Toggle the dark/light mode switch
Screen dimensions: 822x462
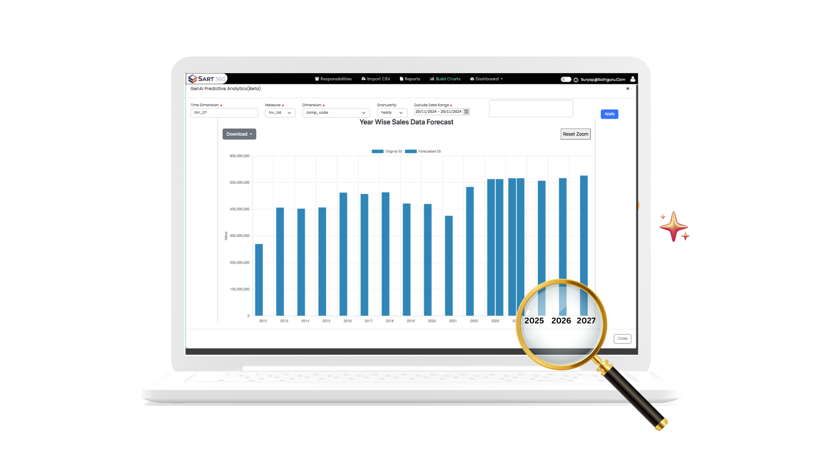[565, 79]
